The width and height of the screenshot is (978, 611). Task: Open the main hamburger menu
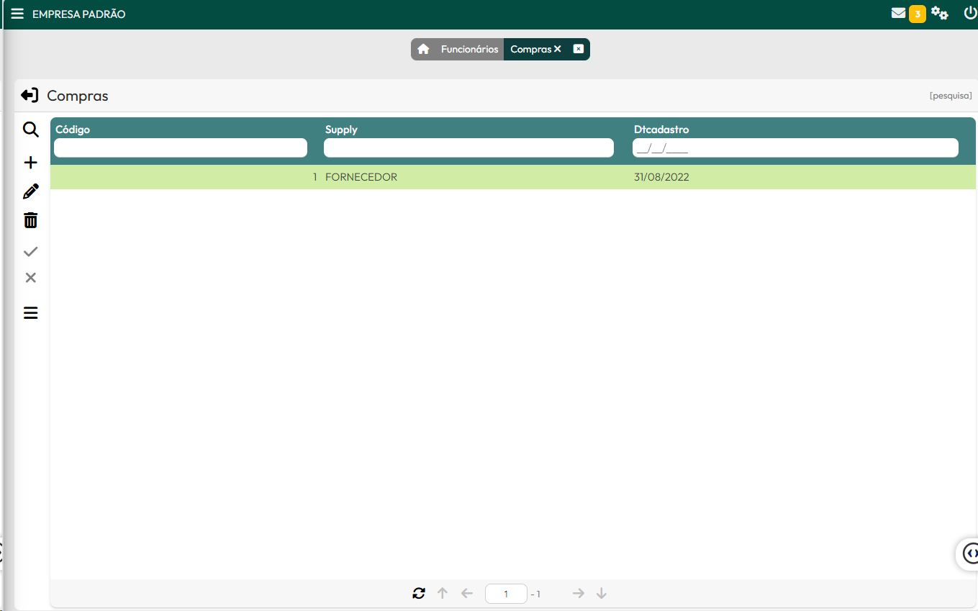pos(17,14)
